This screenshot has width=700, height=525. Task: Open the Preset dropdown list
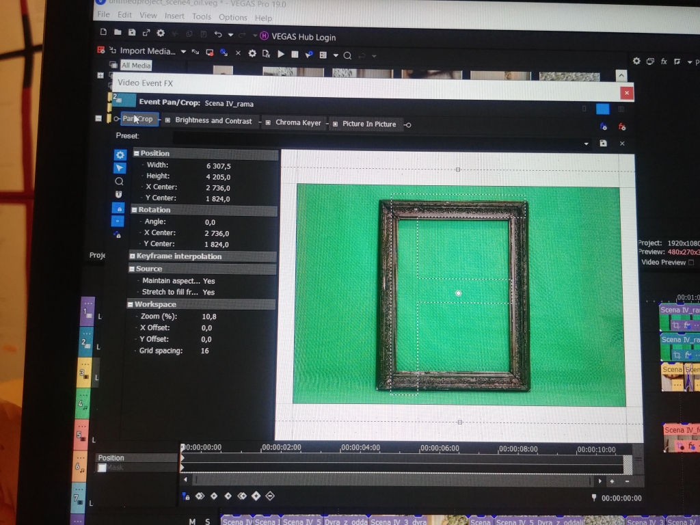coord(586,144)
